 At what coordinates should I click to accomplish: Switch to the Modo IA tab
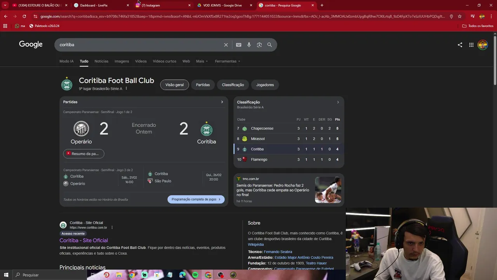point(66,61)
